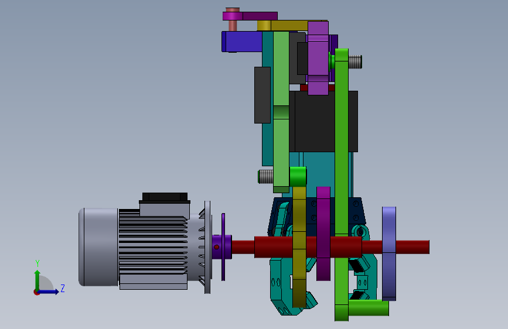Click the purple shaft coupling hub
The height and width of the screenshot is (329, 508).
click(221, 247)
